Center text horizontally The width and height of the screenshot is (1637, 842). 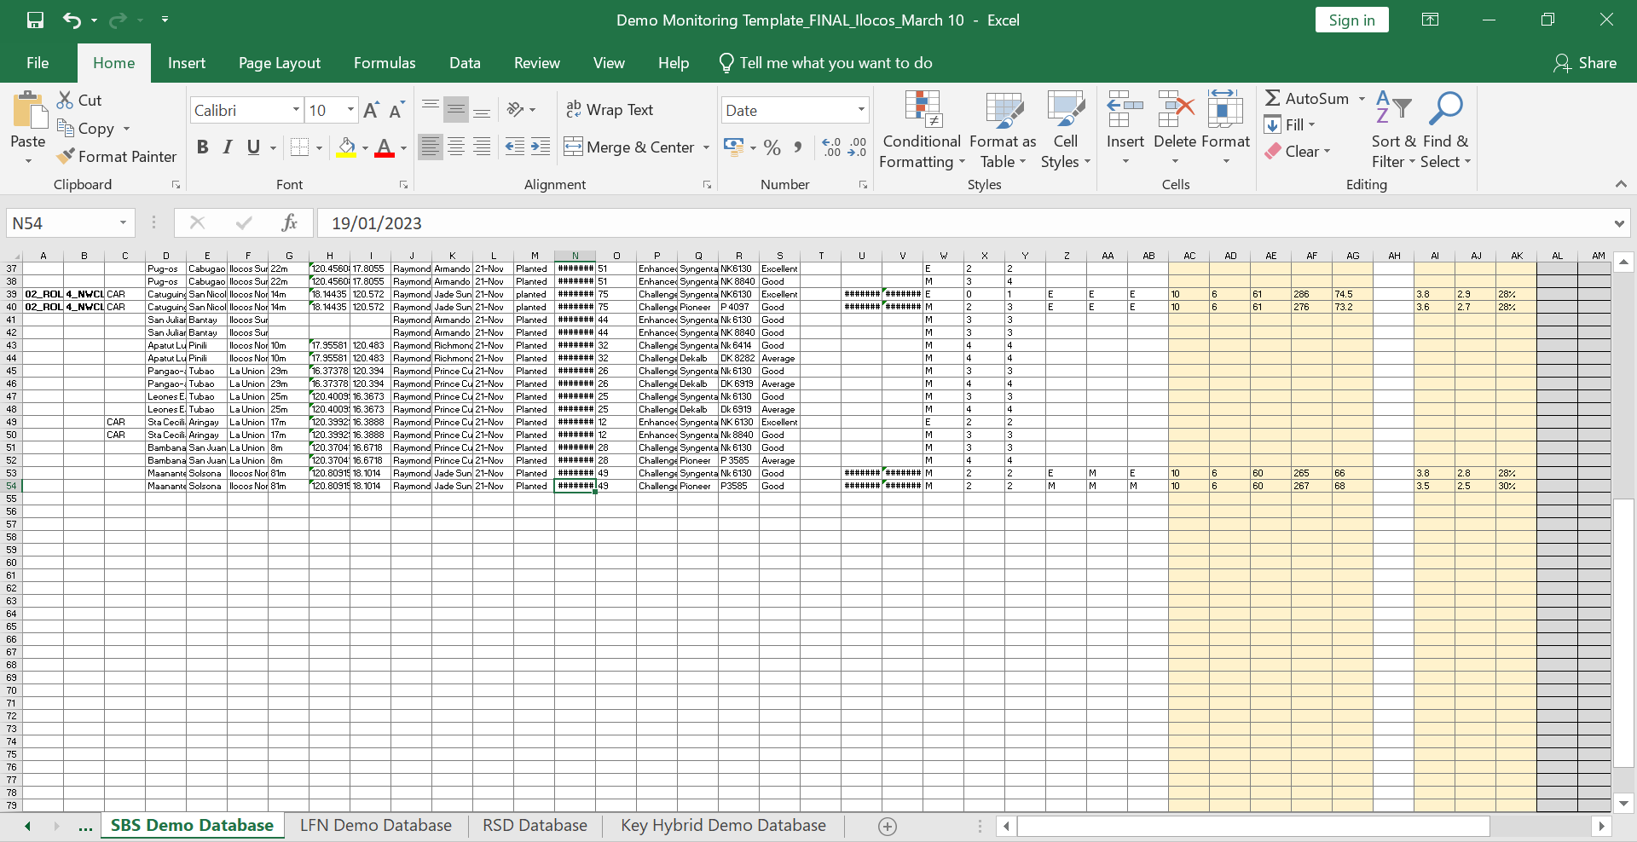pyautogui.click(x=456, y=147)
